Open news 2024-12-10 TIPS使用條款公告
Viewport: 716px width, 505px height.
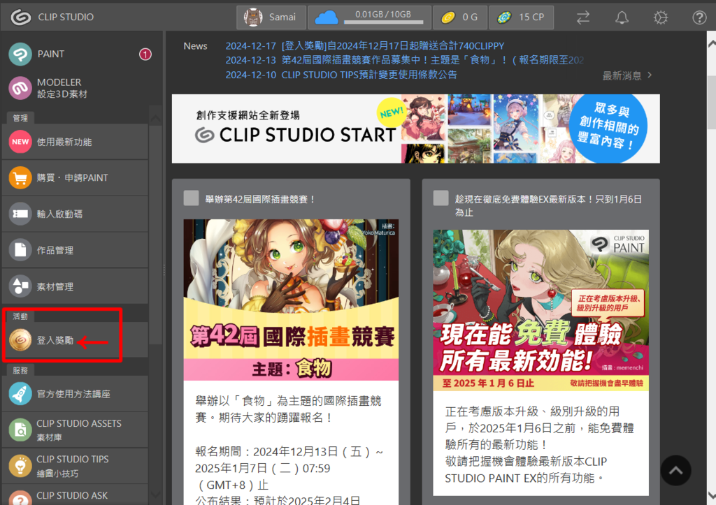(x=341, y=74)
